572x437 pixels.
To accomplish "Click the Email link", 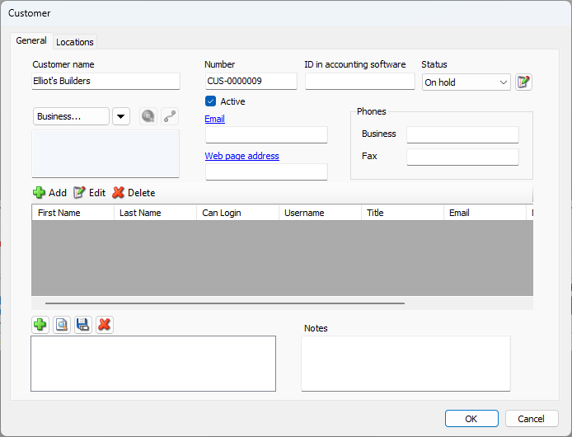I will 214,119.
